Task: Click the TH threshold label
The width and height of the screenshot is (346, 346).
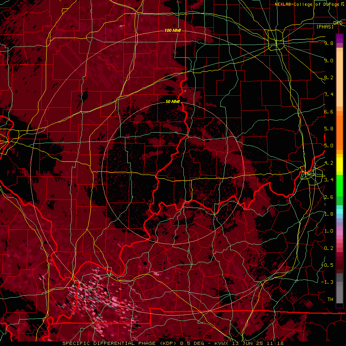Action: point(330,299)
